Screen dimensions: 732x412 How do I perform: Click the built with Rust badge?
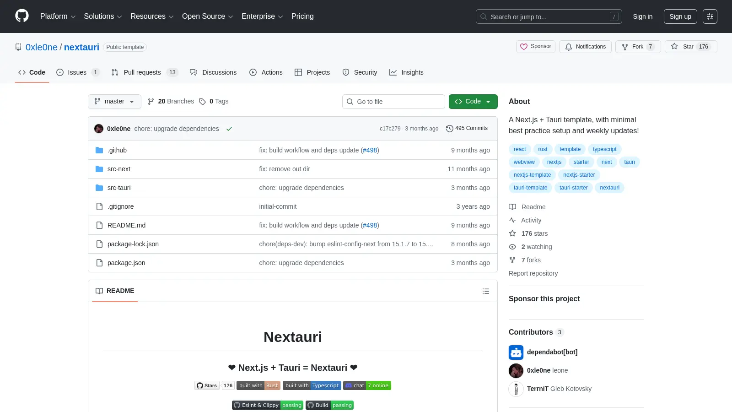pos(258,385)
